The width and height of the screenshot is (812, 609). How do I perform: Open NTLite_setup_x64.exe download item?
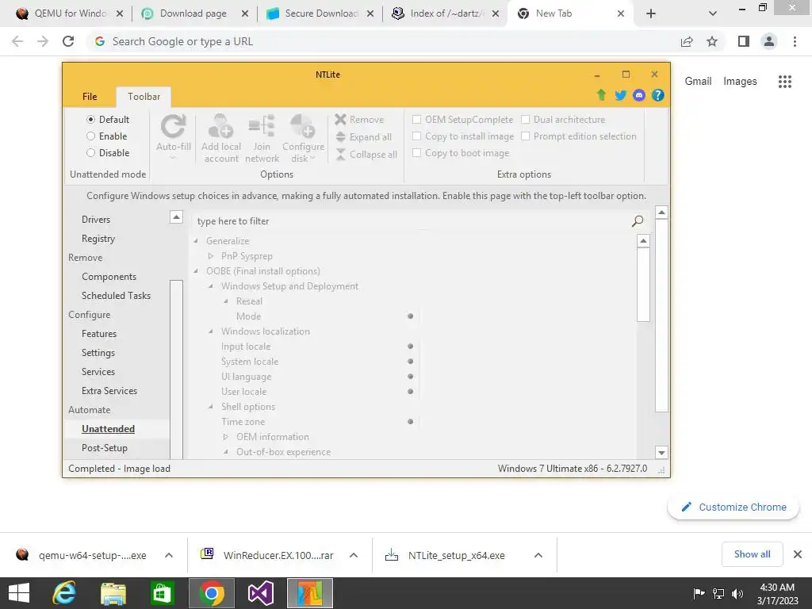pos(456,555)
